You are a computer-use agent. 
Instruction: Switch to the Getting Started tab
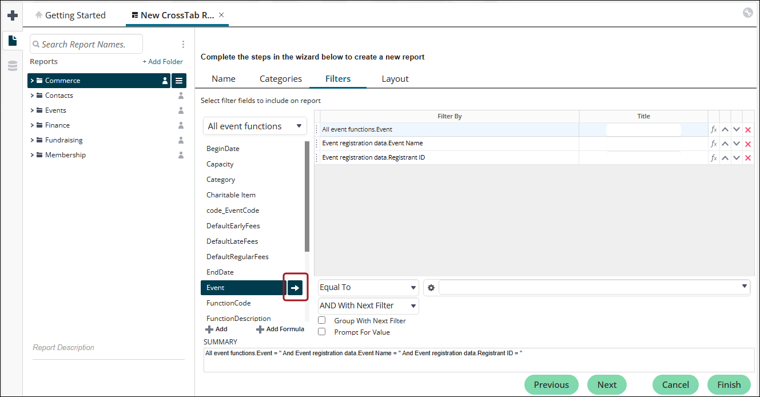tap(70, 15)
